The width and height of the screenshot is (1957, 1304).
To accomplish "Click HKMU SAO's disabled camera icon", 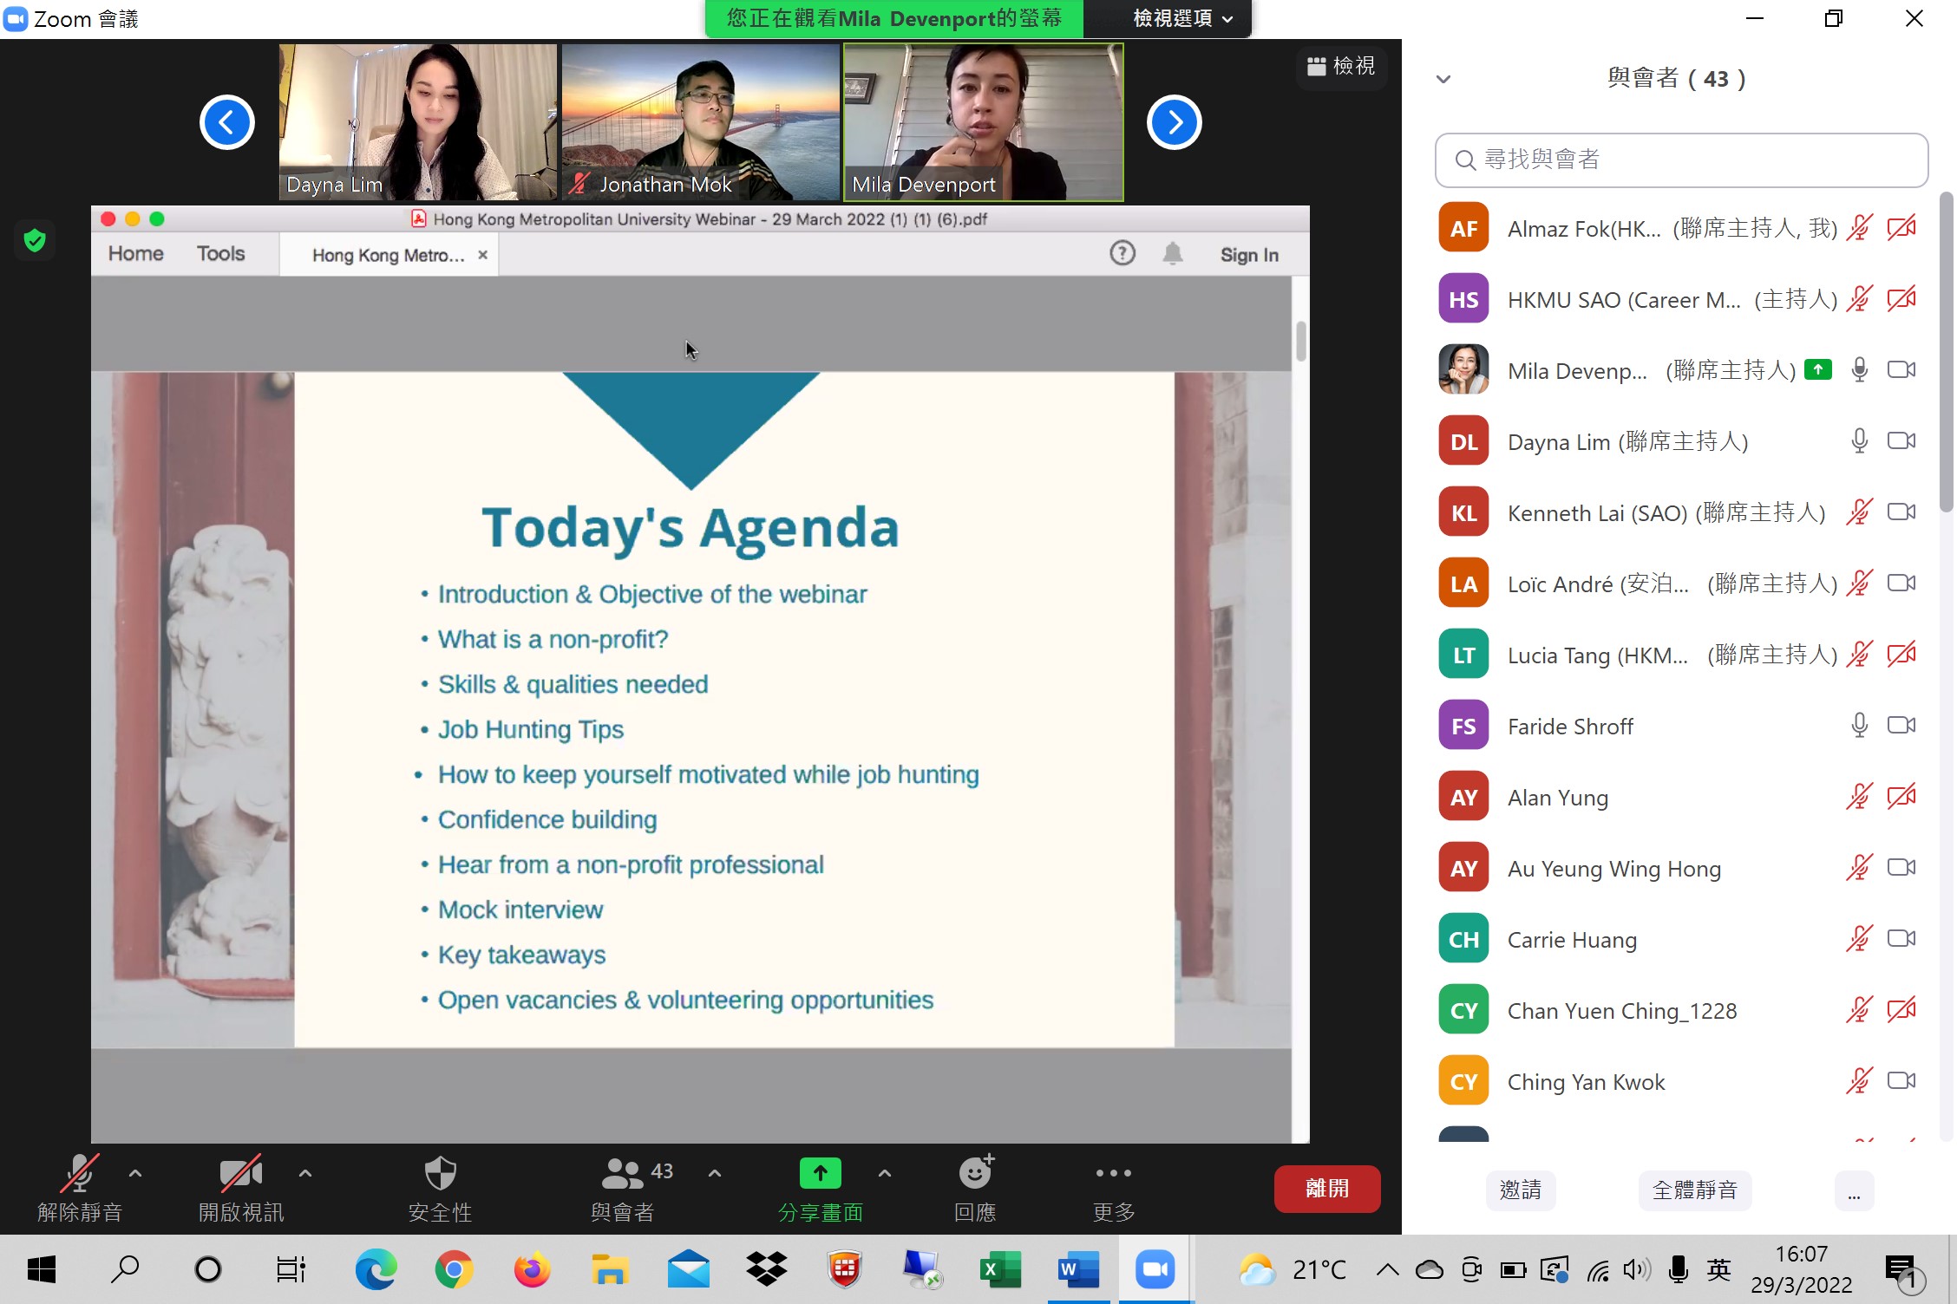I will click(1901, 299).
